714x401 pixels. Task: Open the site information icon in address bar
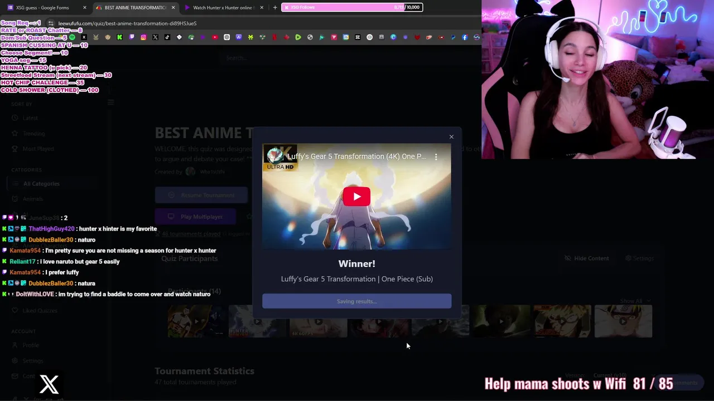point(51,23)
